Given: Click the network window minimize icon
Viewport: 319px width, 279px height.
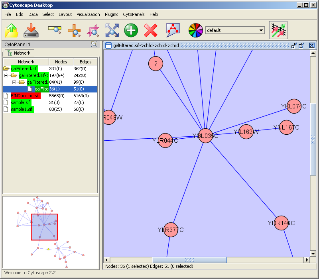Looking at the screenshot, I should (x=294, y=45).
